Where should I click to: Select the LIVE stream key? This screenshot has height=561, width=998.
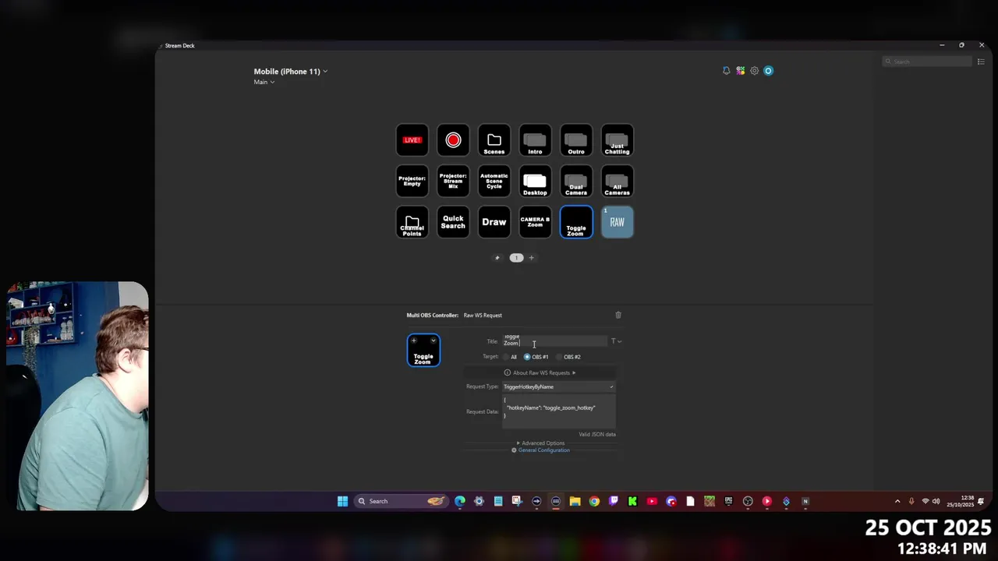pos(412,140)
